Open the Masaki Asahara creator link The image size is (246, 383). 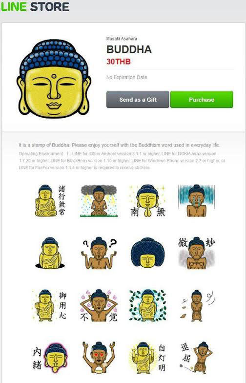pos(122,39)
